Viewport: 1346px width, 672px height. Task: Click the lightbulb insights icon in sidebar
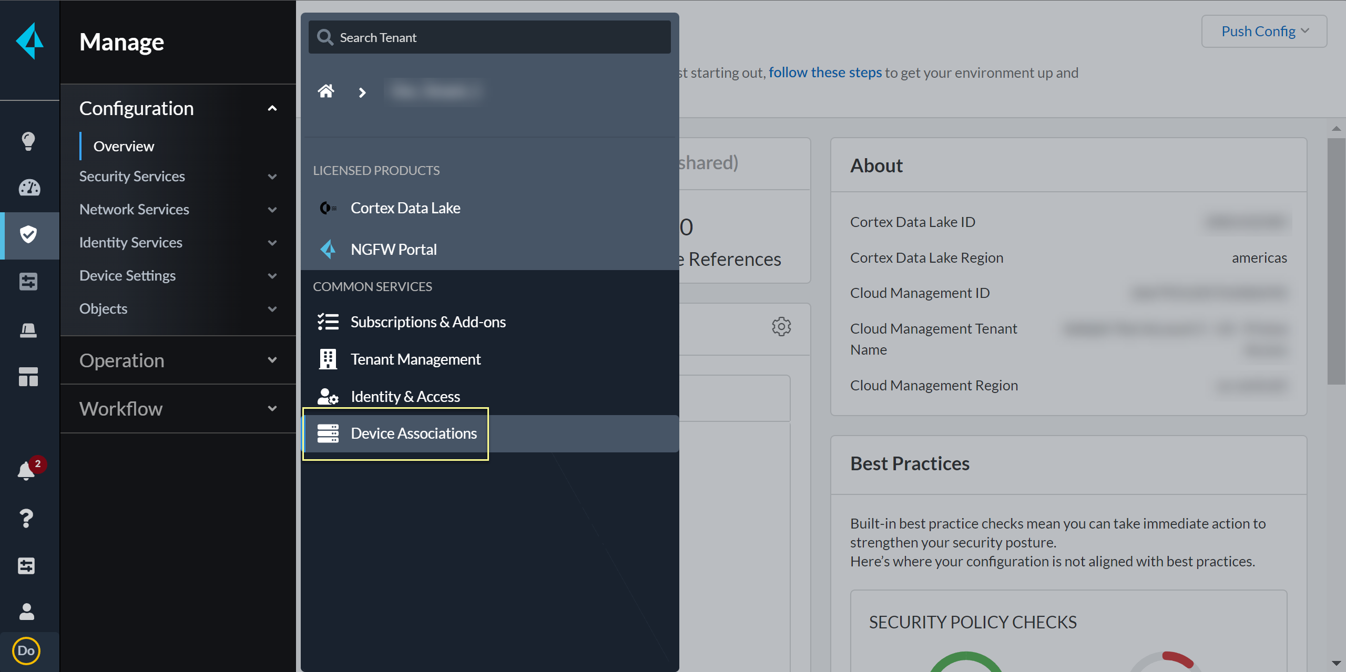click(x=28, y=141)
